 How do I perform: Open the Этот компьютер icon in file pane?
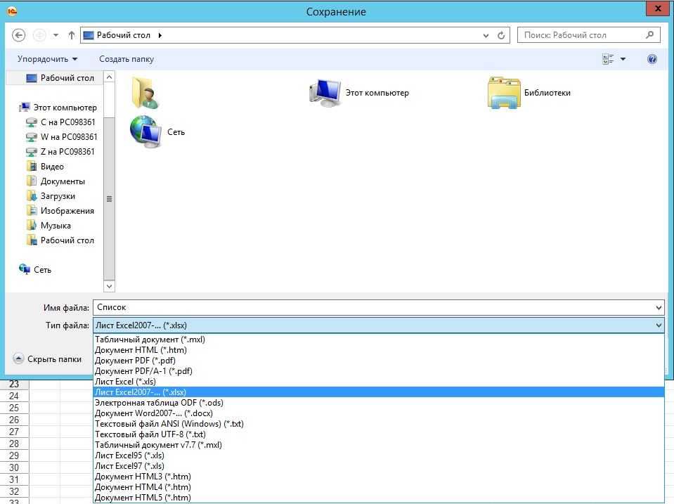click(x=325, y=93)
